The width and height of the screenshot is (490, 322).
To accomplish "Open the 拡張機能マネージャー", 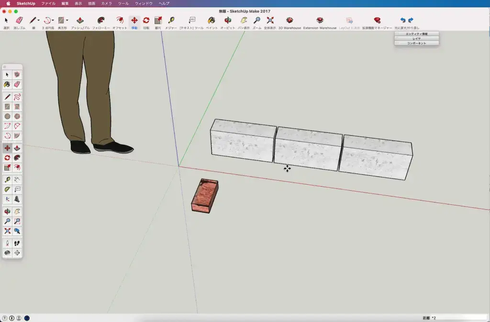I will click(377, 23).
